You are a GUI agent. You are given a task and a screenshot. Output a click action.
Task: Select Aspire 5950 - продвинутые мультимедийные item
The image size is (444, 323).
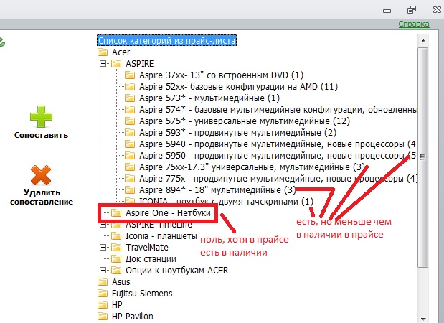click(x=278, y=155)
